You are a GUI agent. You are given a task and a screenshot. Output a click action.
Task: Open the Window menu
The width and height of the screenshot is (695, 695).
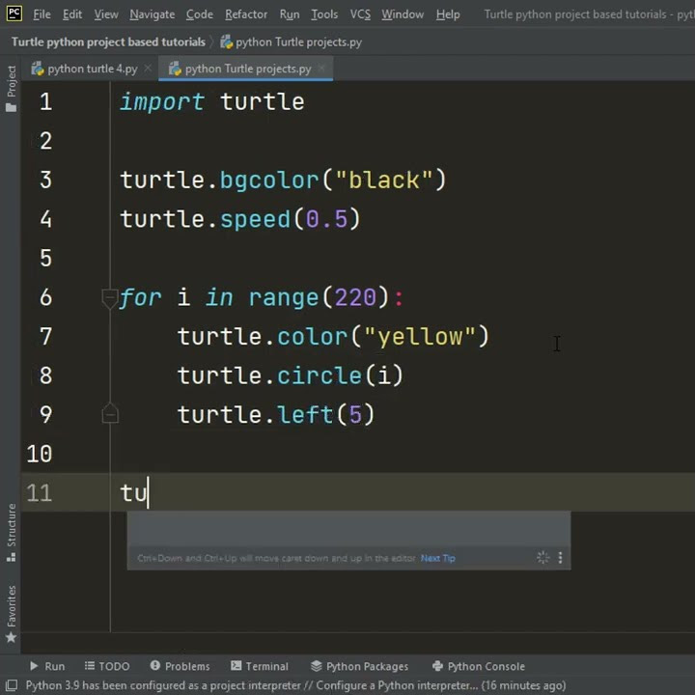pyautogui.click(x=403, y=14)
